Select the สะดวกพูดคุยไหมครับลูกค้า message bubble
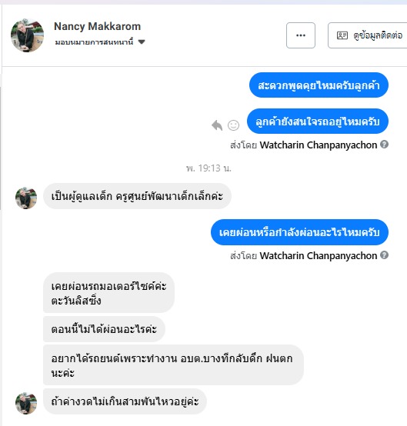The width and height of the screenshot is (407, 426). (319, 85)
